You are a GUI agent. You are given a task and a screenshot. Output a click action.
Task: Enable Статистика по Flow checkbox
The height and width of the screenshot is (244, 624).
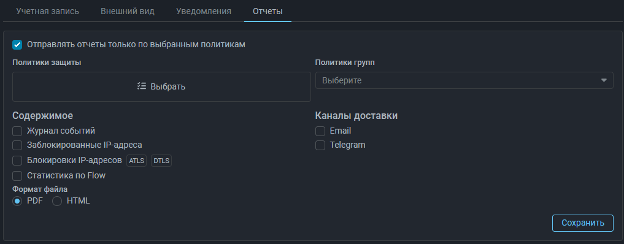[17, 176]
